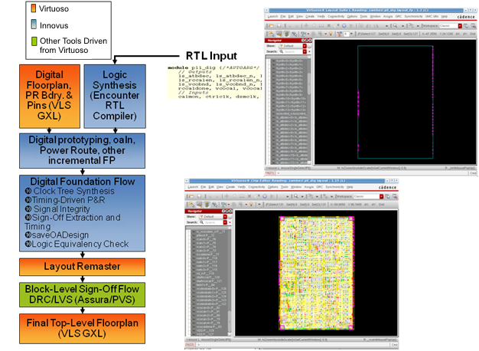Click round button beside Show filter, Chip Editor Navigator
Viewport: 479px width, 351px height.
click(x=230, y=217)
